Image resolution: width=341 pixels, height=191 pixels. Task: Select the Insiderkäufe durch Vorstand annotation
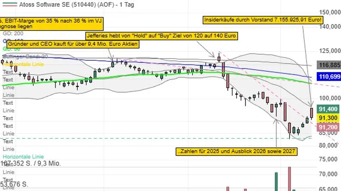coord(262,20)
